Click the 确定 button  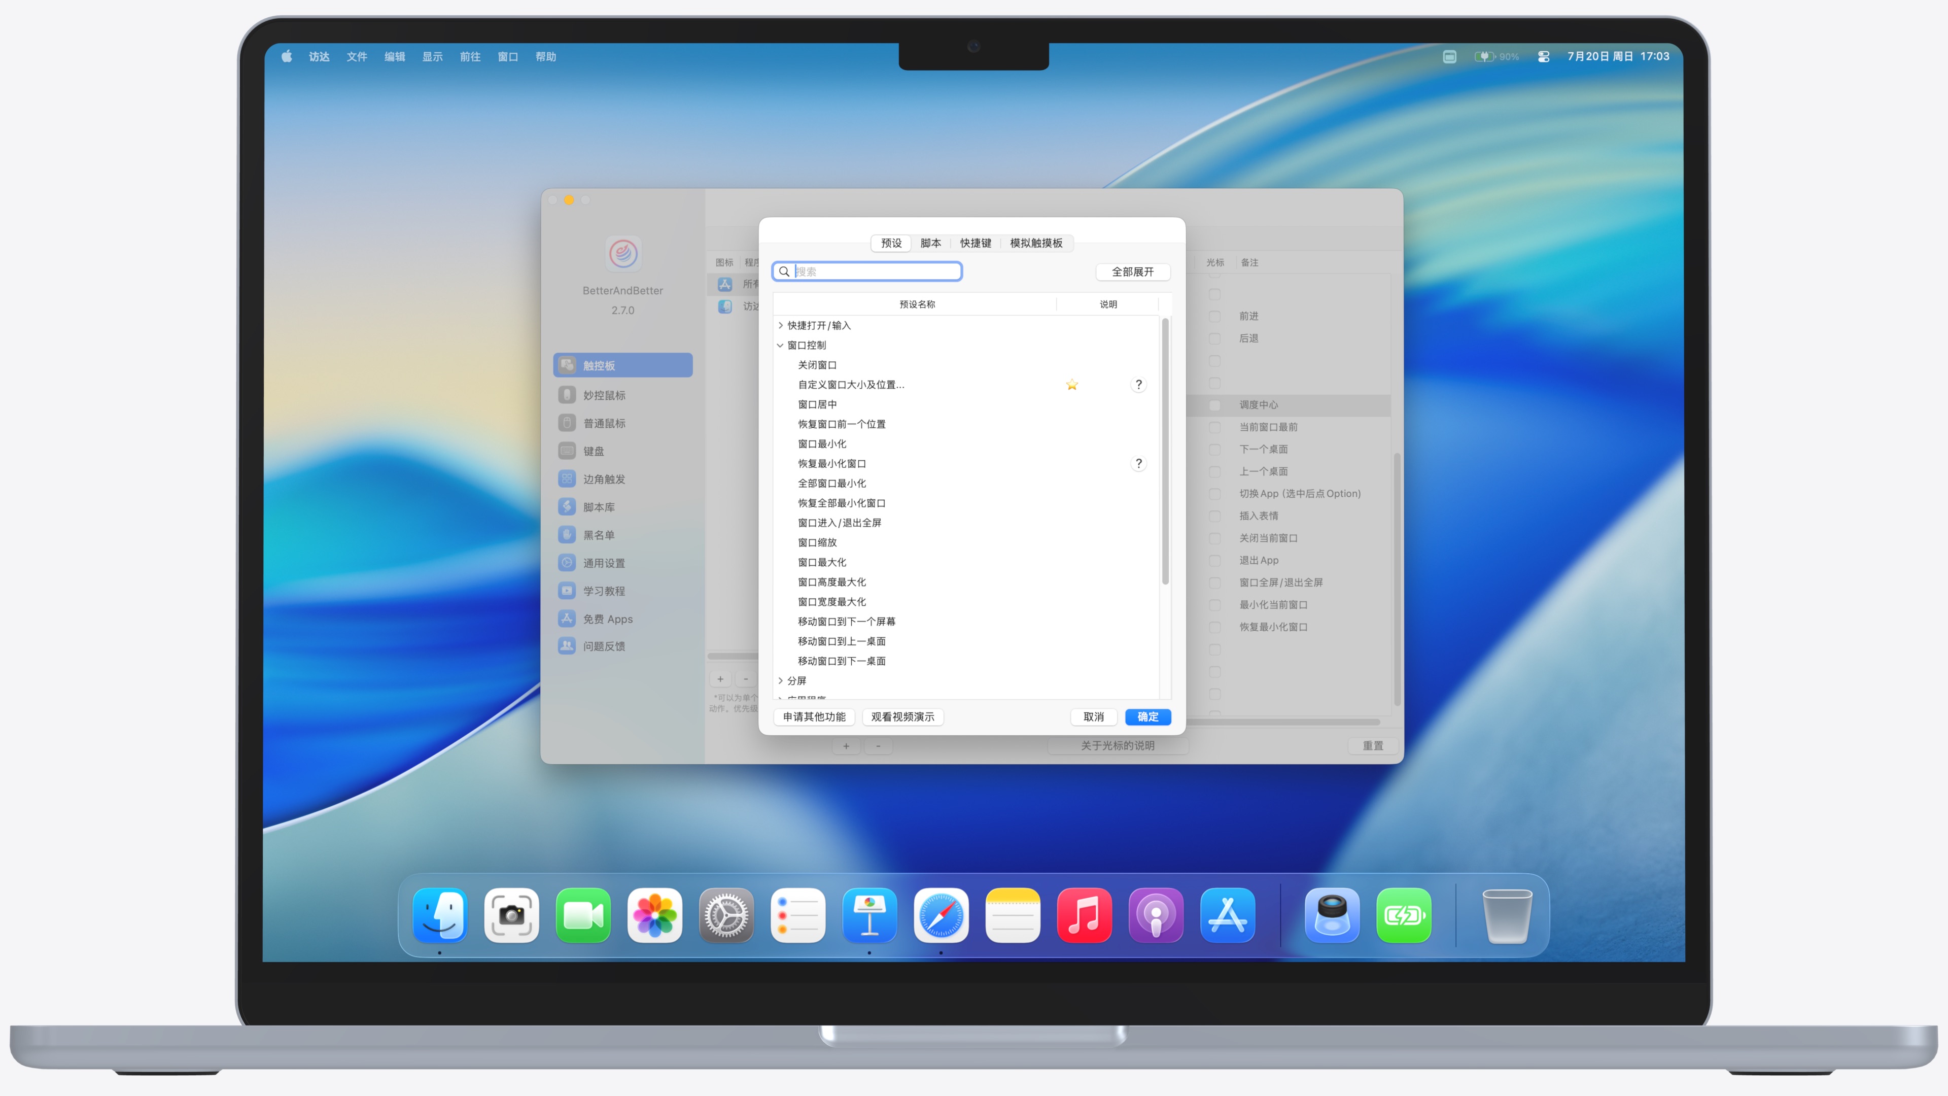point(1147,717)
